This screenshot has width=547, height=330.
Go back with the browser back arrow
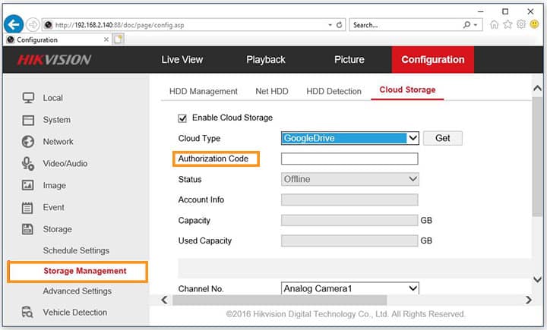click(13, 24)
